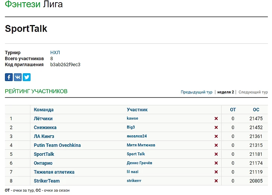
Task: Remove lil nazi with red X
Action: click(x=216, y=172)
